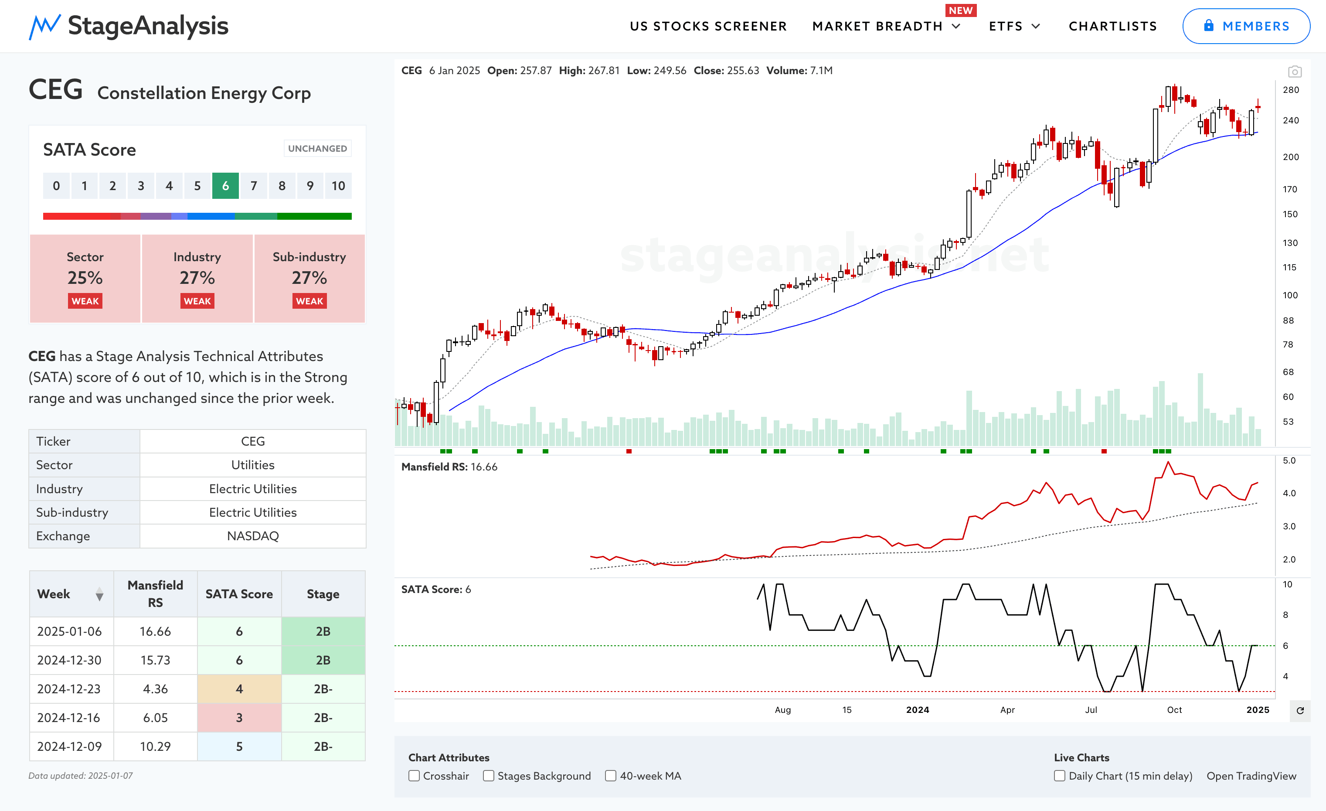The width and height of the screenshot is (1326, 811).
Task: Take chart snapshot with camera icon
Action: pyautogui.click(x=1294, y=72)
